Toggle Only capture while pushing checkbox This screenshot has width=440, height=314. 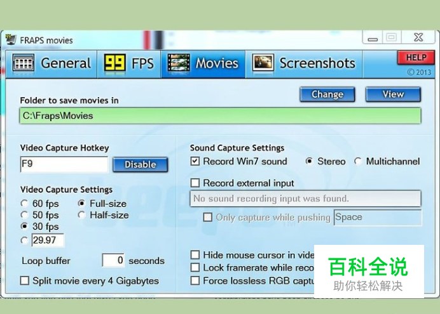[208, 217]
